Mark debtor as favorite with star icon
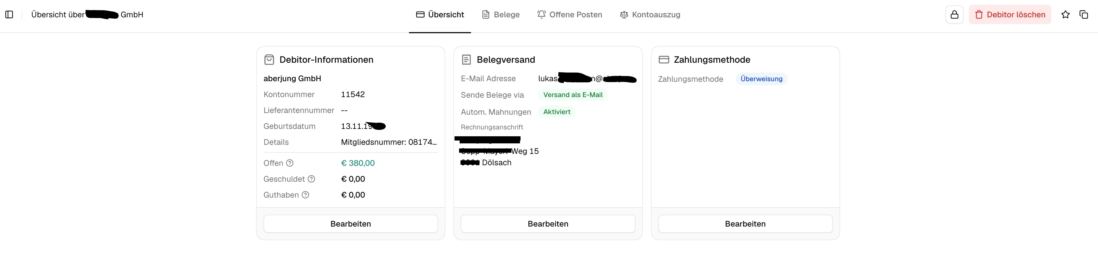Screen dimensions: 1098x268 click(1065, 15)
